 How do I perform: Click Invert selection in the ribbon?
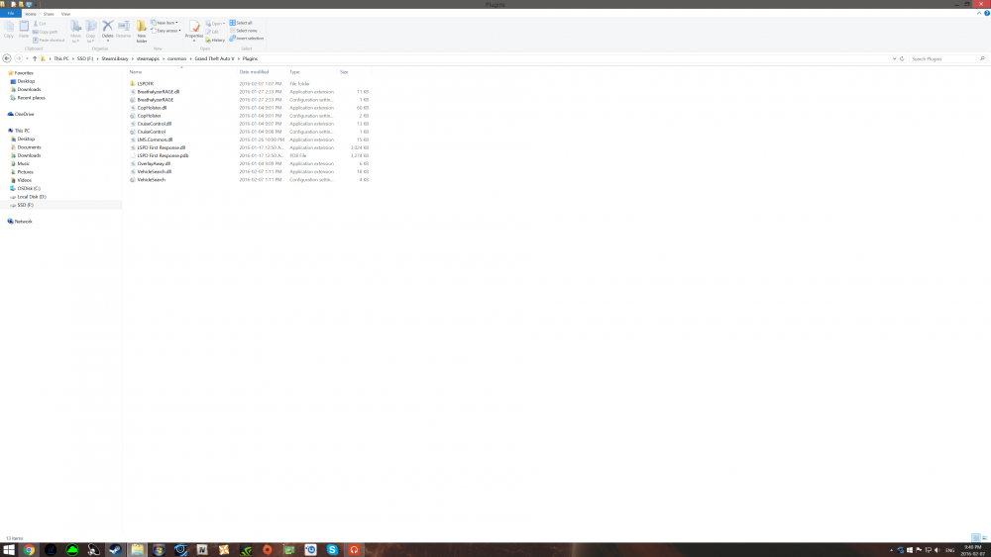[x=247, y=39]
